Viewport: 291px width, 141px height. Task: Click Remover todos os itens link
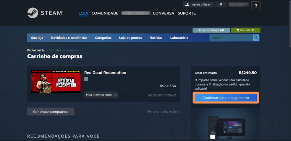click(x=164, y=112)
